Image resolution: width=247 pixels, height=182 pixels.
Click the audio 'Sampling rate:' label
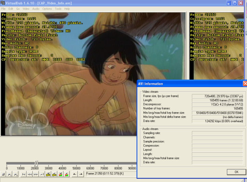(x=152, y=133)
